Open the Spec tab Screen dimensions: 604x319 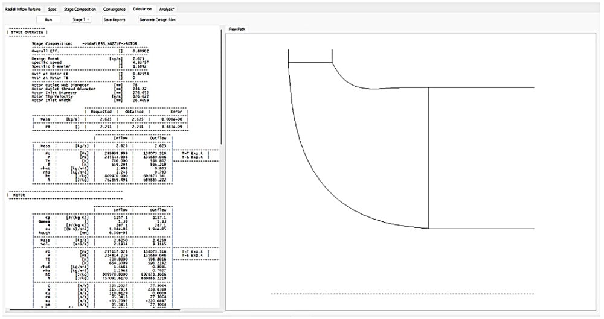53,9
